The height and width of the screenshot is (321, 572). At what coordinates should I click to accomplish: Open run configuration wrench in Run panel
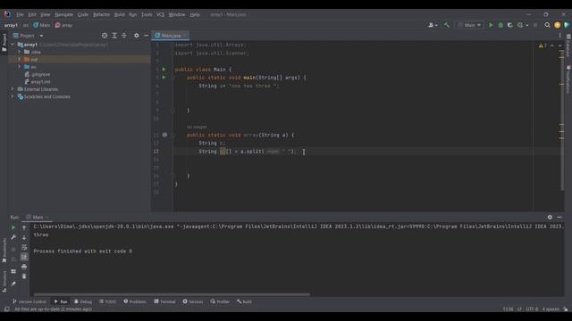(13, 237)
